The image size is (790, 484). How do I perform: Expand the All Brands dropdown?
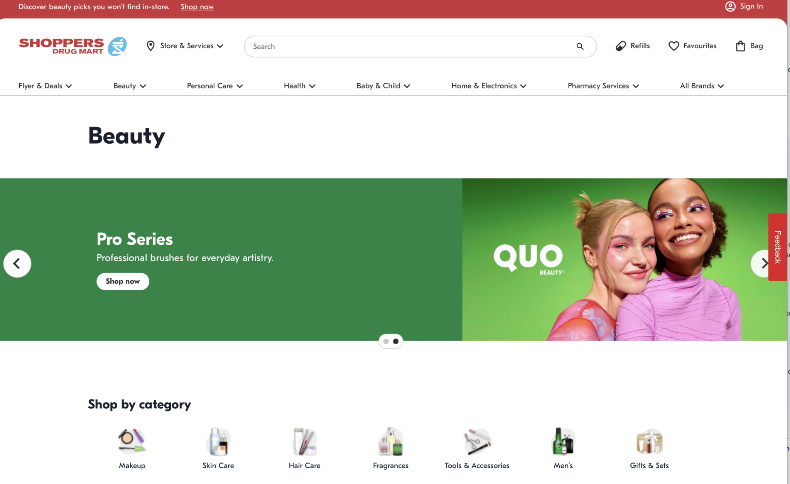[x=702, y=86]
